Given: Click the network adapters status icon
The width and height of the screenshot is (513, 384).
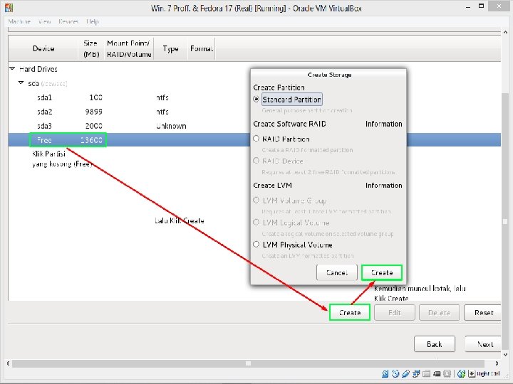Looking at the screenshot, I should pyautogui.click(x=416, y=373).
